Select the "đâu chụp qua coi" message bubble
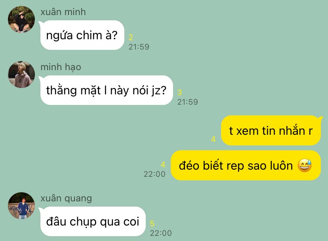This screenshot has height=241, width=328. (92, 221)
